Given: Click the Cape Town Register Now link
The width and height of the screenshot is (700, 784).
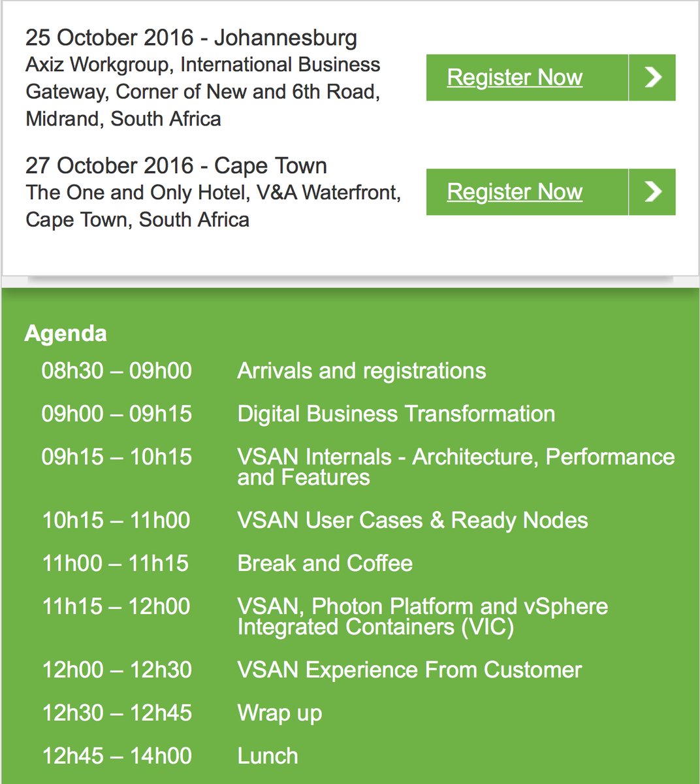Looking at the screenshot, I should click(515, 192).
